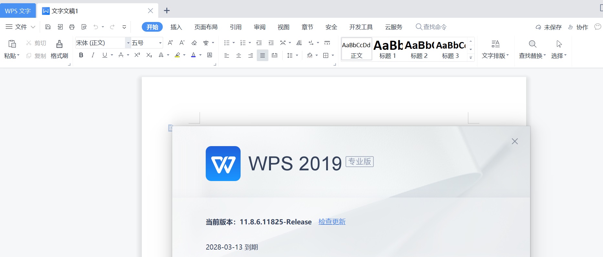This screenshot has height=257, width=603.
Task: Expand the borders dropdown arrow
Action: click(x=333, y=56)
